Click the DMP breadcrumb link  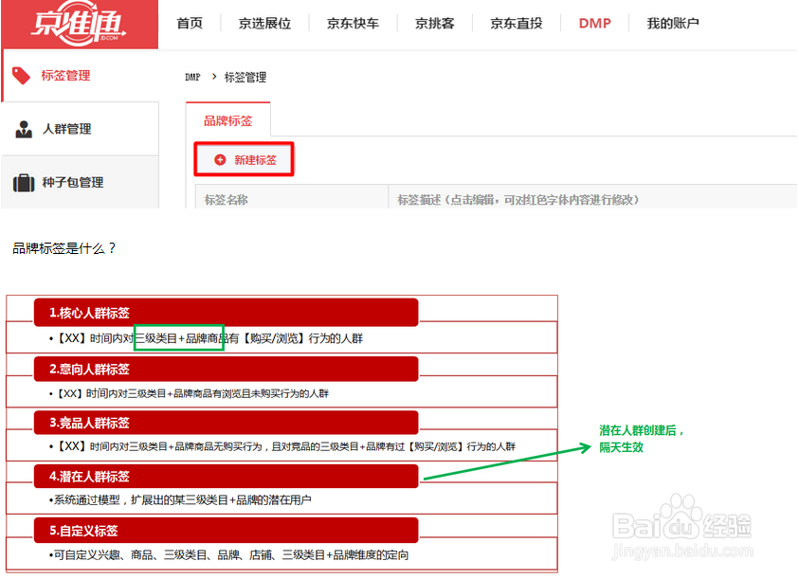click(x=192, y=77)
